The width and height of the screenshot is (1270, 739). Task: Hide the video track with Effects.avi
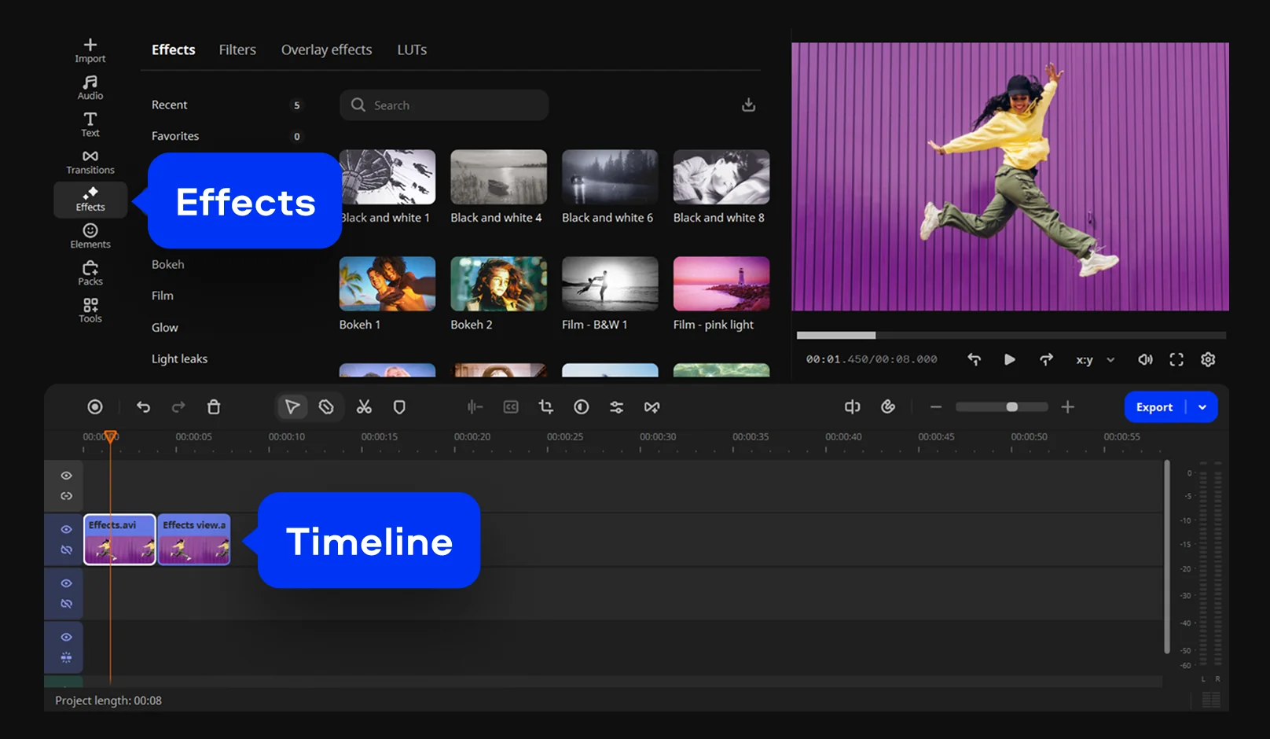coord(67,529)
